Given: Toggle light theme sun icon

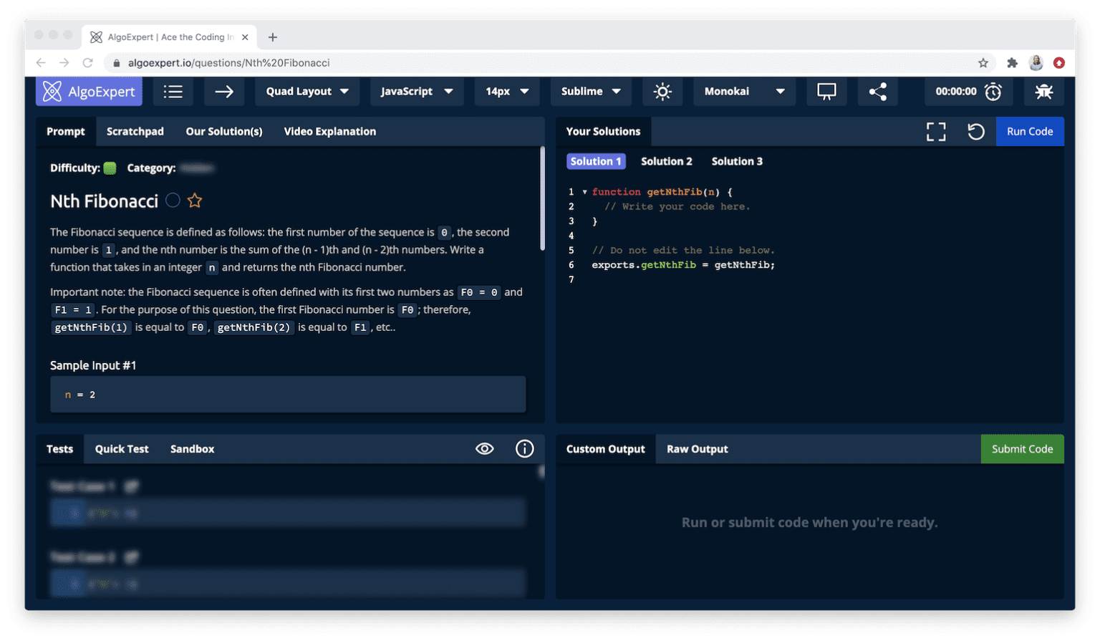Looking at the screenshot, I should coord(662,92).
